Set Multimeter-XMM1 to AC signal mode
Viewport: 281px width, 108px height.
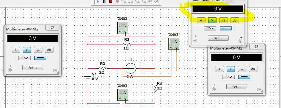click(x=228, y=77)
